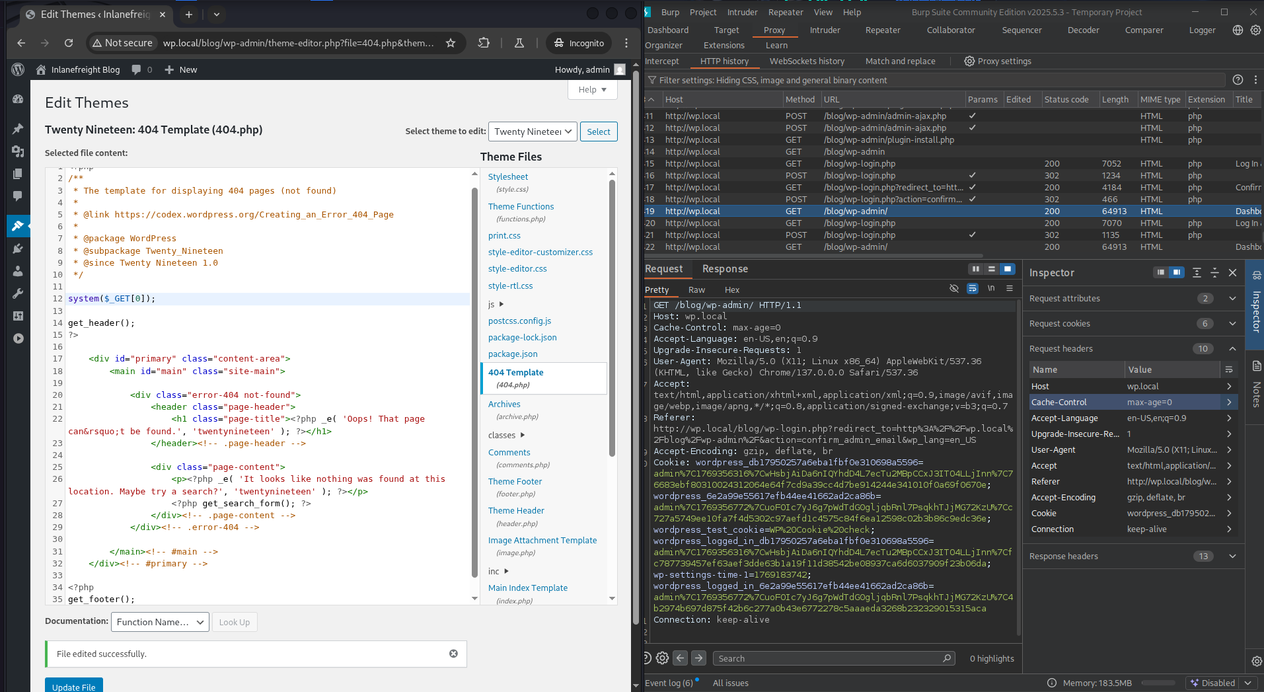
Task: Collapse the Request headers section
Action: click(x=1232, y=348)
